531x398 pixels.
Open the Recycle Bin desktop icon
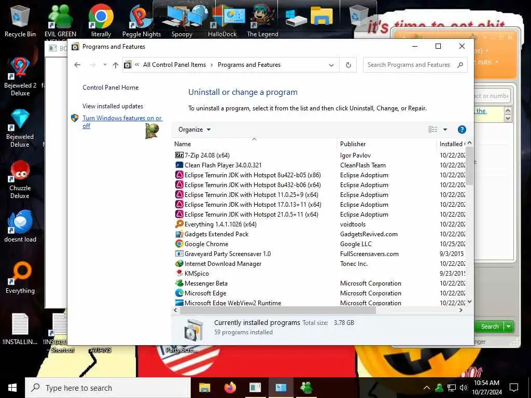20,20
